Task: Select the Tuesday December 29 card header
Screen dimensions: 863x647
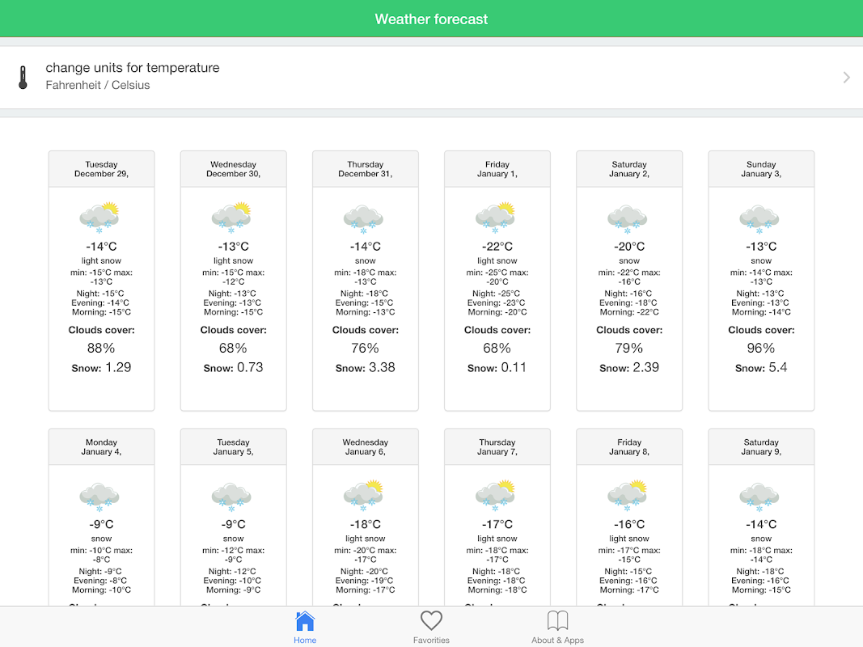Action: click(101, 169)
